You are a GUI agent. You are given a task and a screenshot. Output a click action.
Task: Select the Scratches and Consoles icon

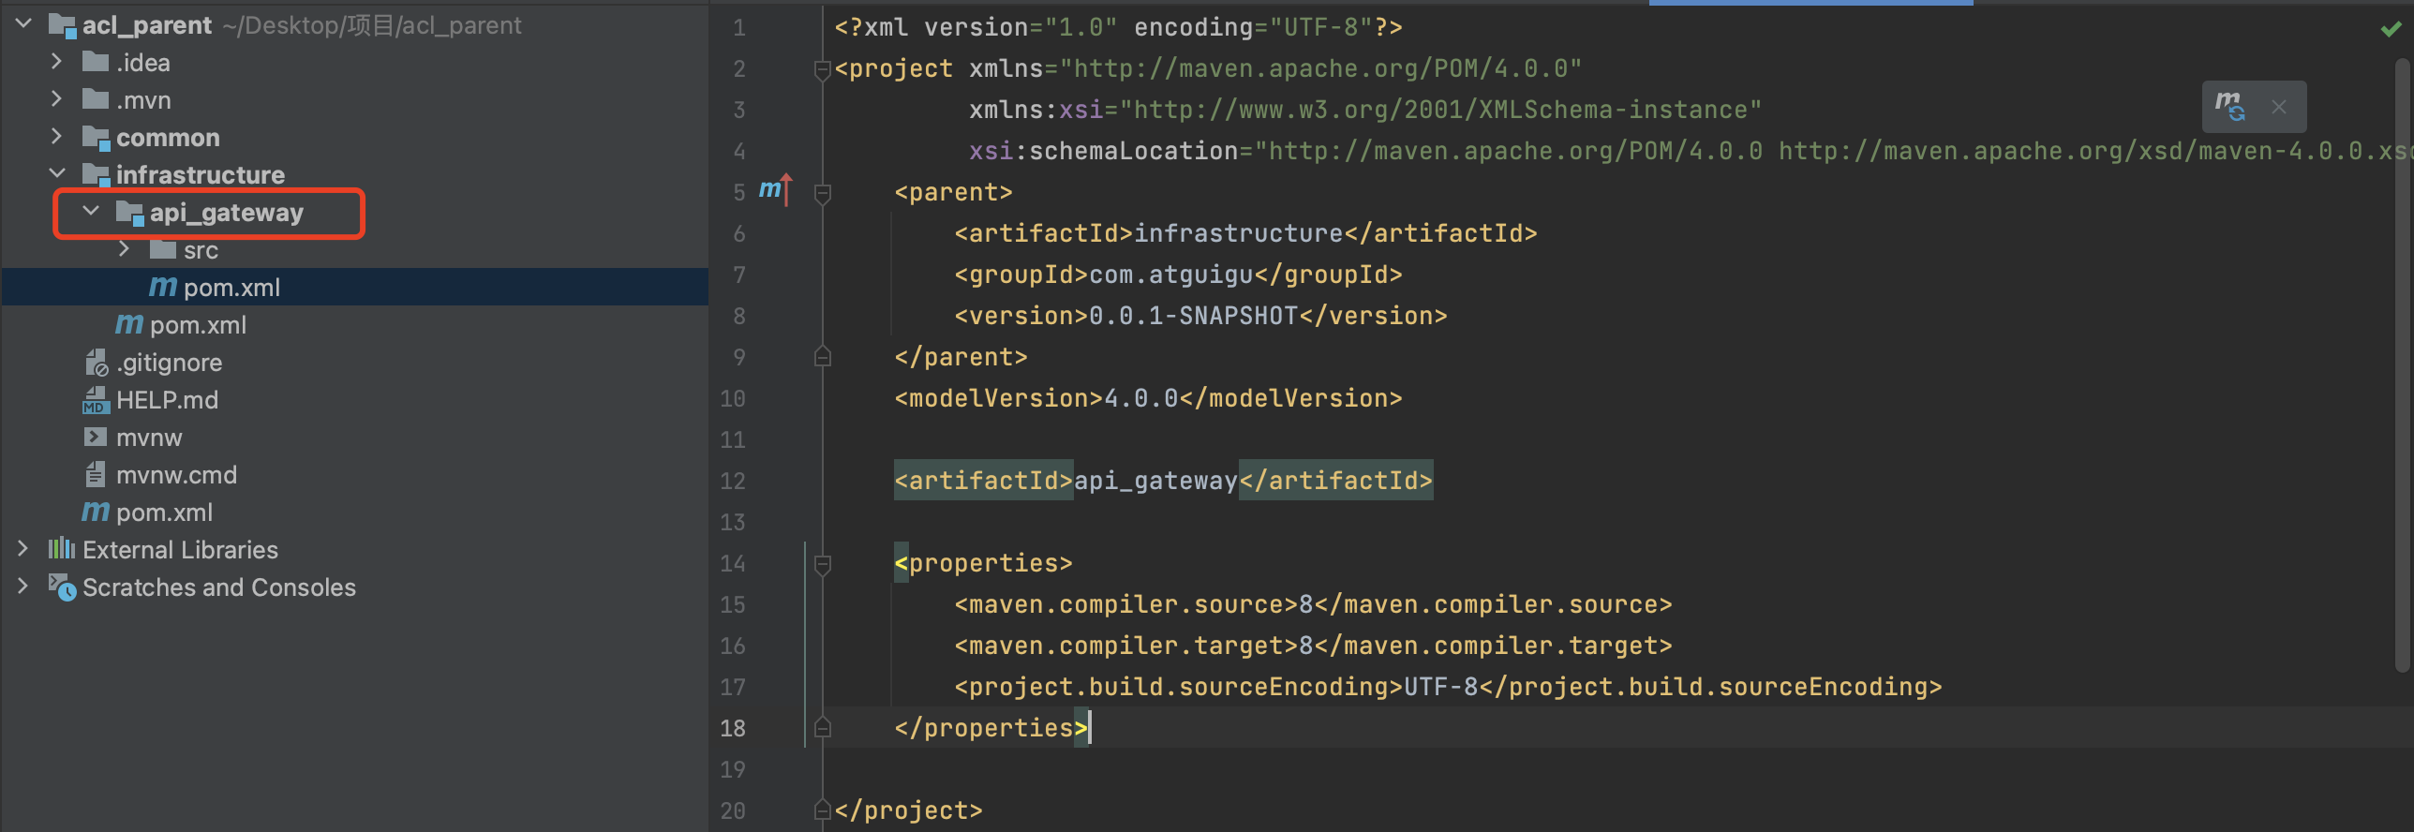(62, 587)
